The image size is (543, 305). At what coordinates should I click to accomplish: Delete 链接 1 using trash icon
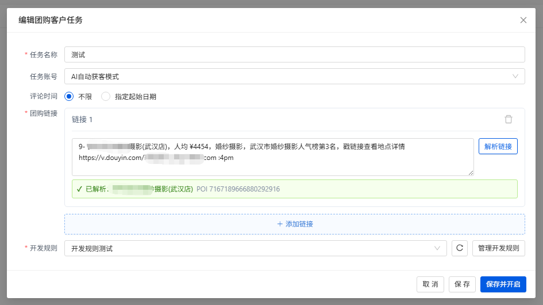tap(509, 119)
